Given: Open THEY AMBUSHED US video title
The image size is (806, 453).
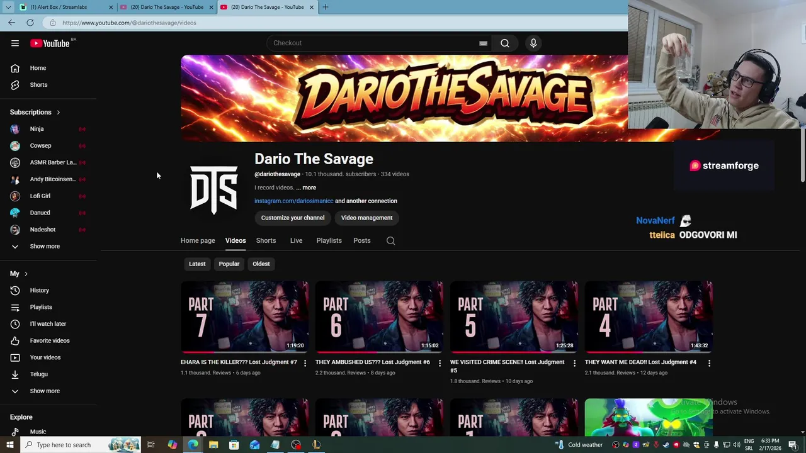Looking at the screenshot, I should coord(373,362).
